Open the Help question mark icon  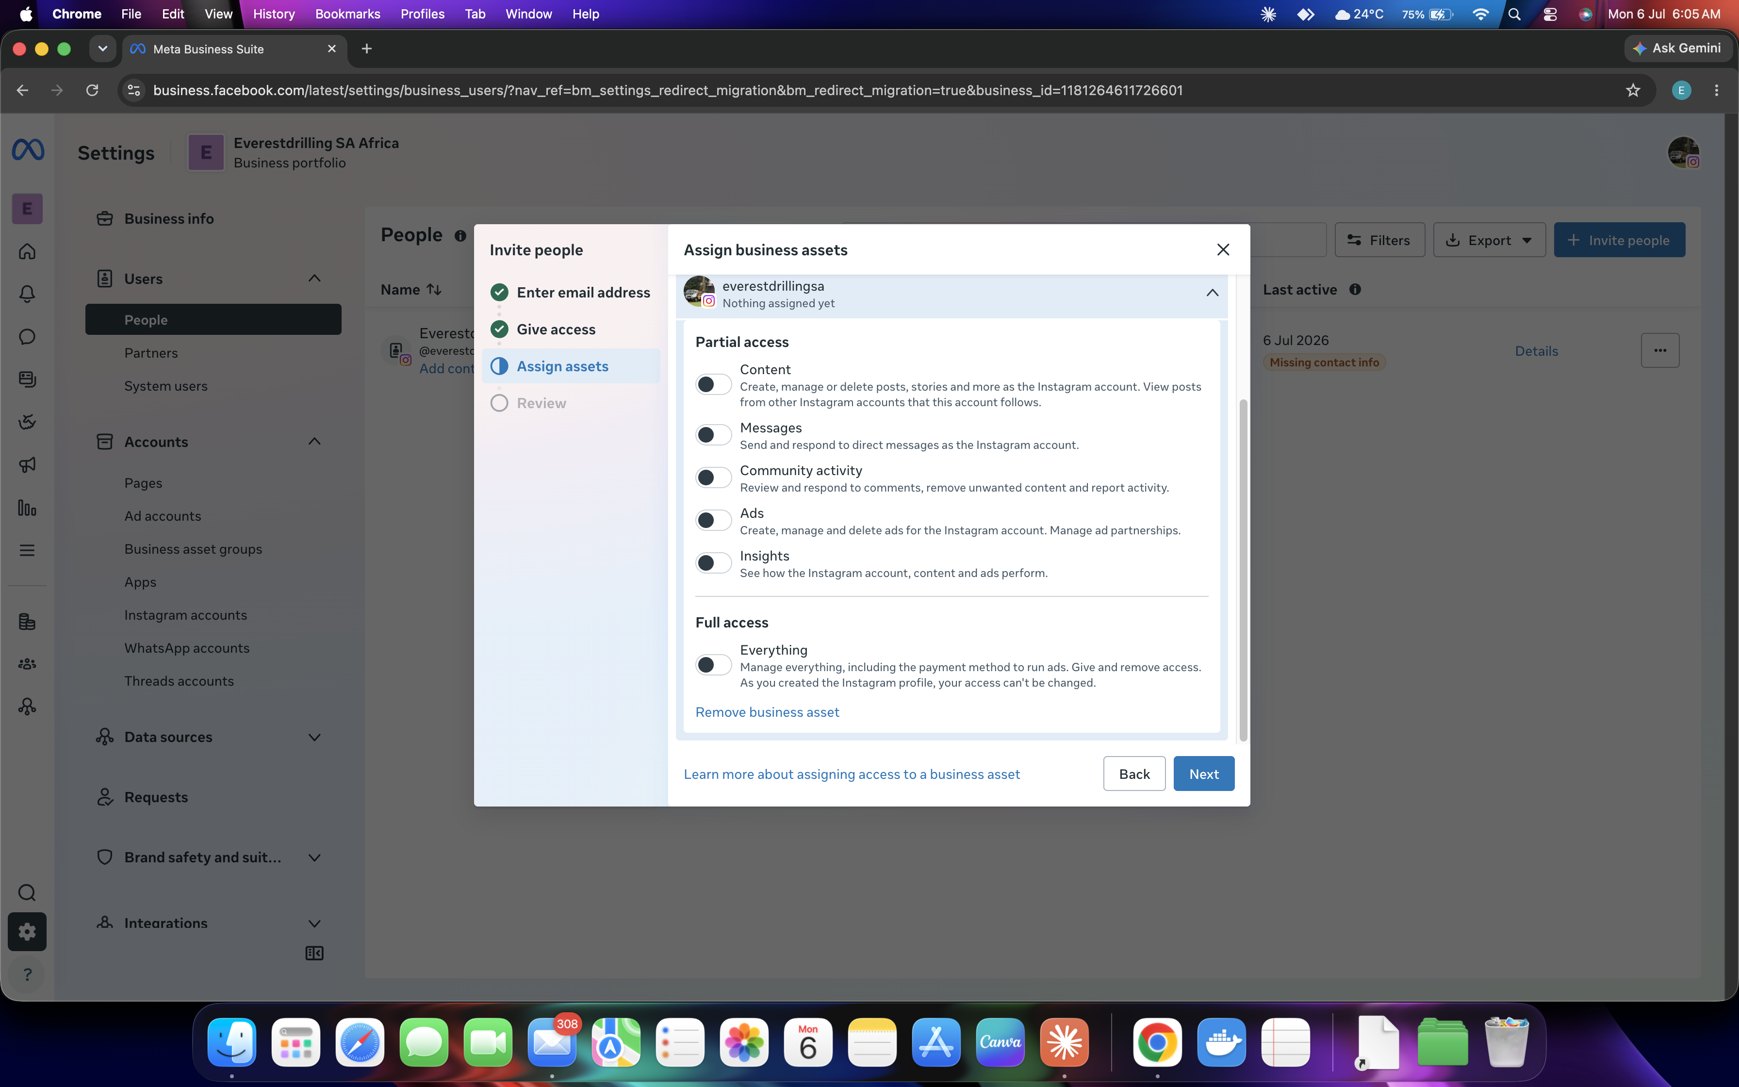point(27,975)
